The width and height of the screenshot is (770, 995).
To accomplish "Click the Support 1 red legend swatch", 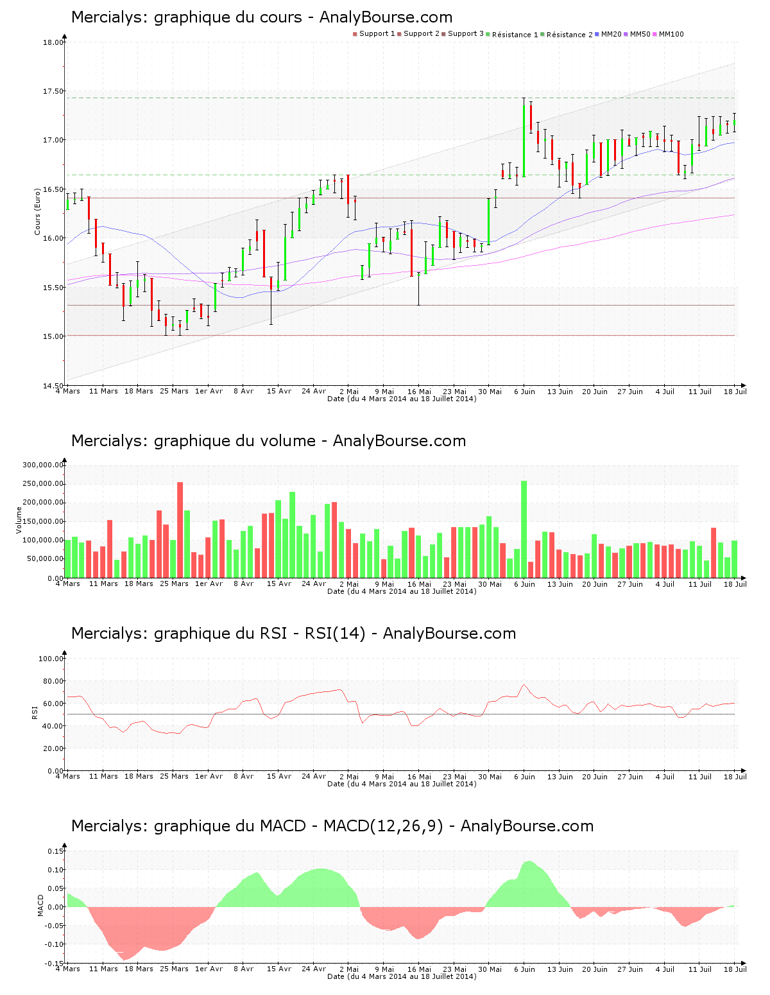I will pyautogui.click(x=355, y=34).
